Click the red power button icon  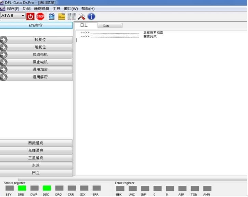coord(30,16)
